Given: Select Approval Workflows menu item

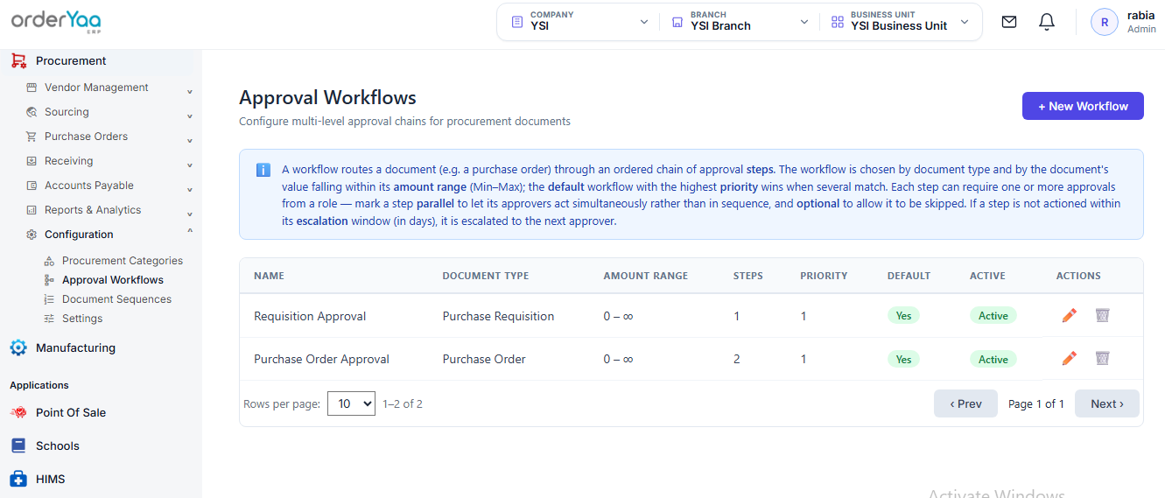Looking at the screenshot, I should [x=113, y=280].
